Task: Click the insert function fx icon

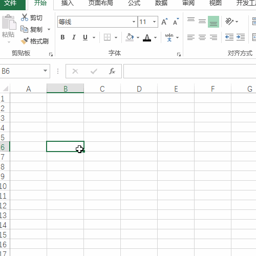Action: [x=112, y=71]
